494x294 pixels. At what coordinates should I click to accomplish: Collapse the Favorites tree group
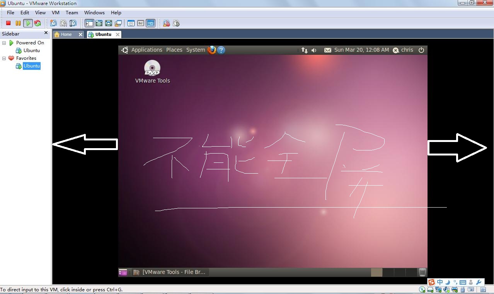pos(4,58)
